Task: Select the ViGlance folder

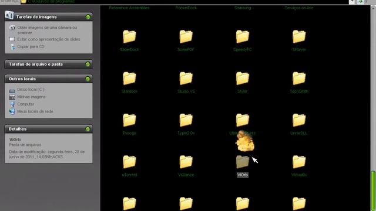Action: coord(186,162)
